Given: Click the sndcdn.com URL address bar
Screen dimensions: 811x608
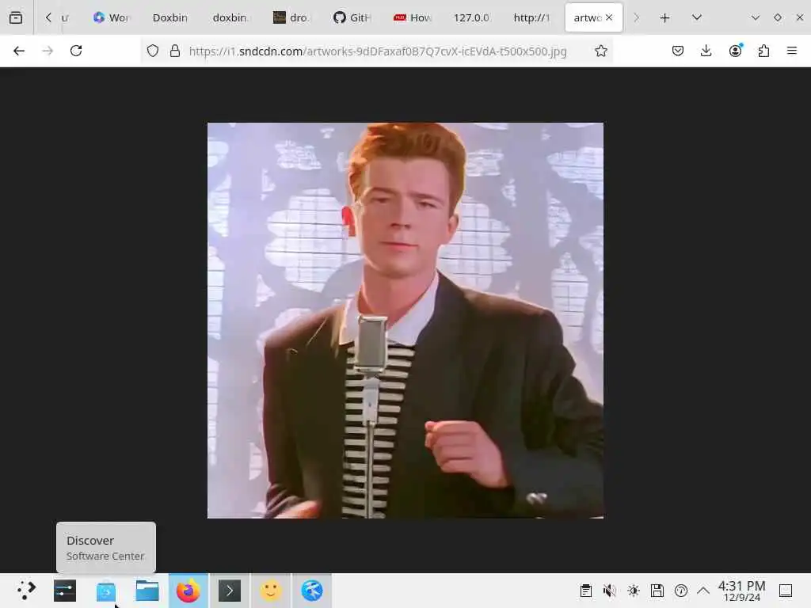Looking at the screenshot, I should tap(378, 51).
